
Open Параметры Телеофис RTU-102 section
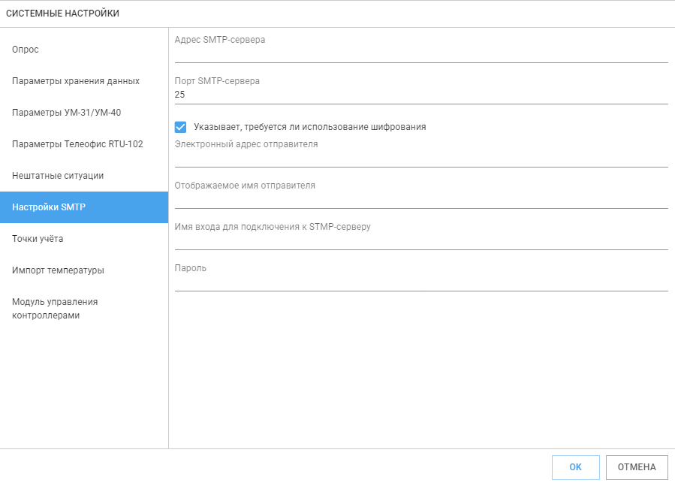click(84, 144)
